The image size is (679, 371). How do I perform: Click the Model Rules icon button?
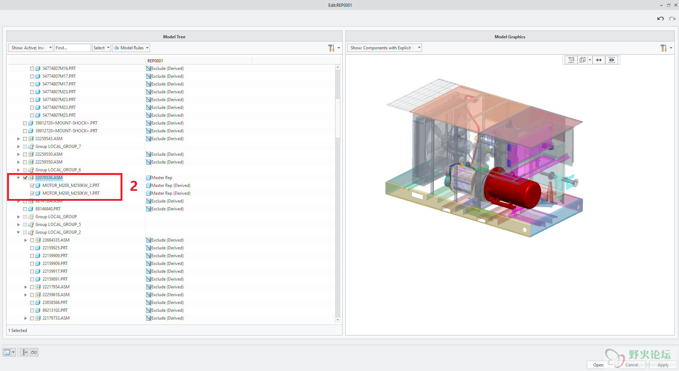131,48
